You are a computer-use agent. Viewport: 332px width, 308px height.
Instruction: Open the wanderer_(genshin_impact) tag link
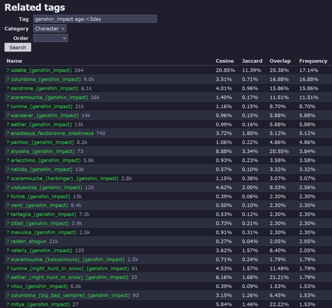tap(45, 116)
